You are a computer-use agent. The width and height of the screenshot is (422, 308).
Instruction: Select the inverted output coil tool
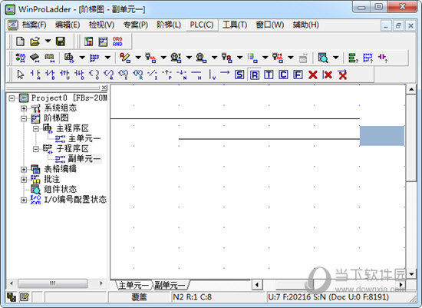pos(109,74)
